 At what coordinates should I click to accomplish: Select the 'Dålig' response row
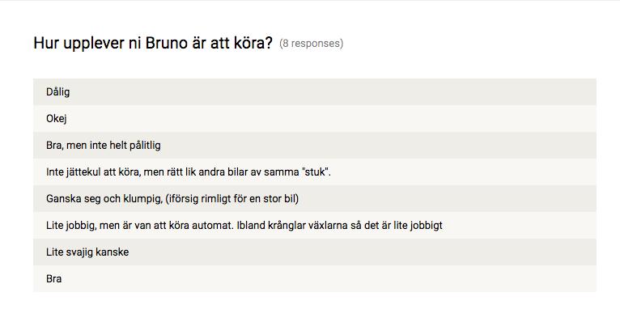315,91
